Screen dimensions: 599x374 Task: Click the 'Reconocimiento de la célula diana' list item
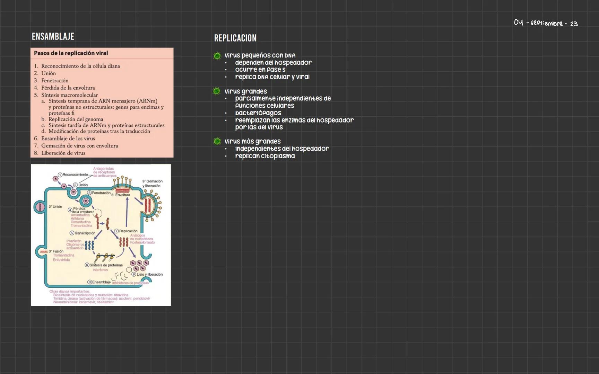click(80, 66)
